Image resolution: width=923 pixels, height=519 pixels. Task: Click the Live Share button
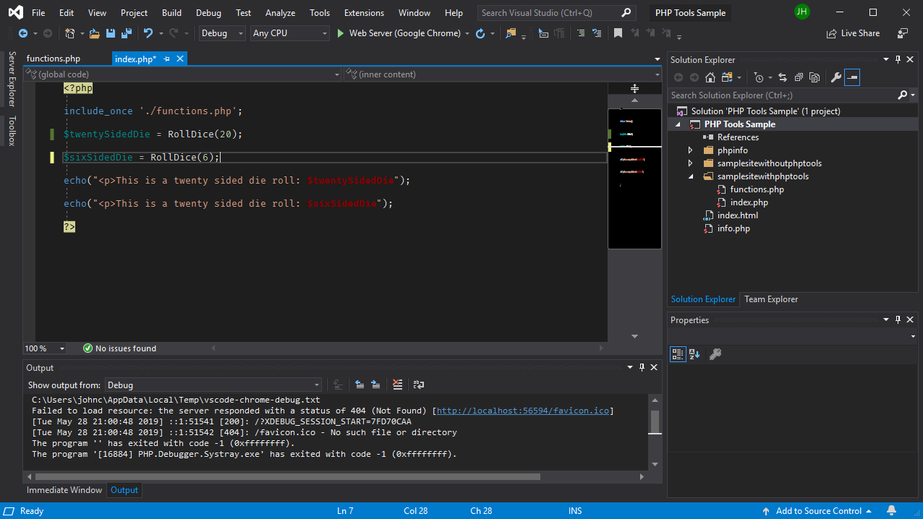pos(853,33)
